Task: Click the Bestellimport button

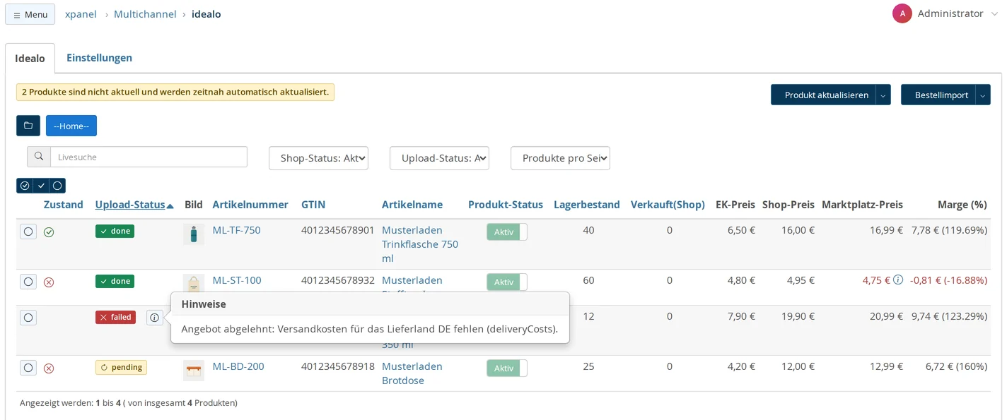Action: point(938,95)
